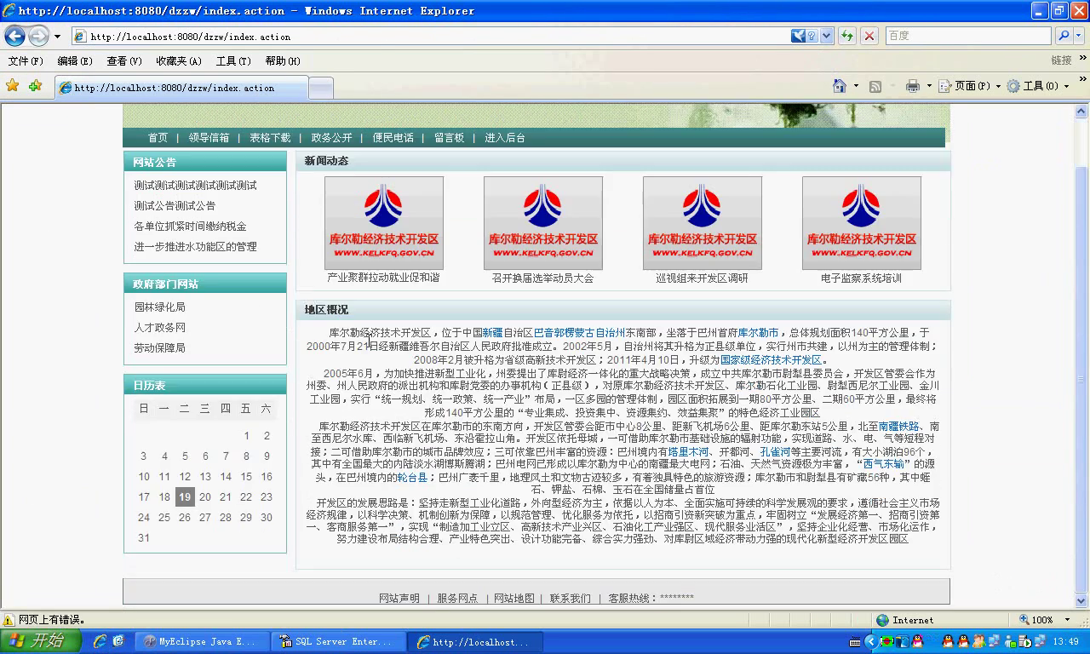Select day 31 in the calendar

[x=144, y=538]
